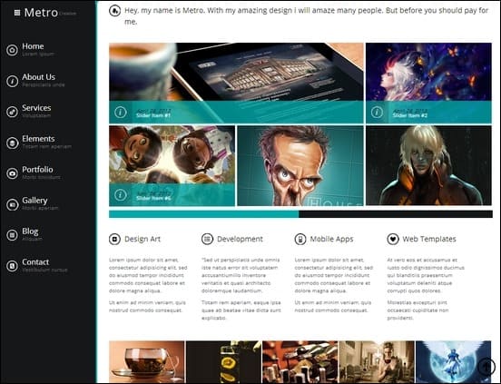
Task: Click info icon on Slider Item #2
Action: coord(377,113)
